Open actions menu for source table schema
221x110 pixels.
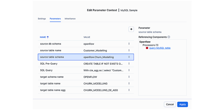[129, 57]
